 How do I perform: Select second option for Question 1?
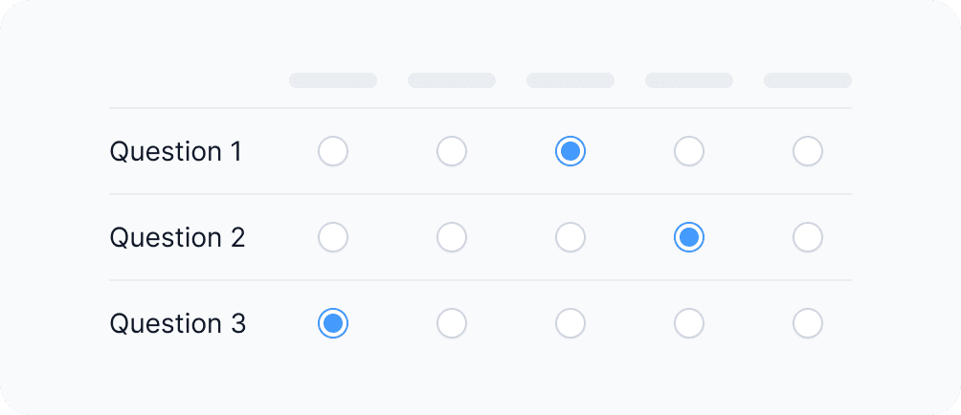(x=452, y=151)
